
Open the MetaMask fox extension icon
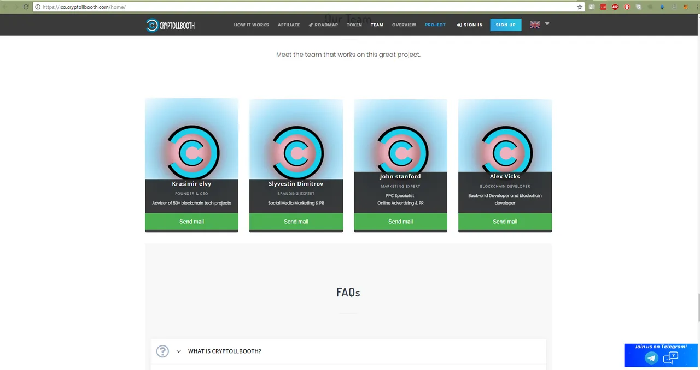click(x=686, y=7)
